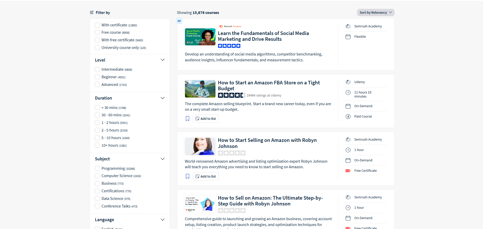Screen dimensions: 483x229
Task: Click dollar icon beside Paid Course
Action: tap(348, 117)
